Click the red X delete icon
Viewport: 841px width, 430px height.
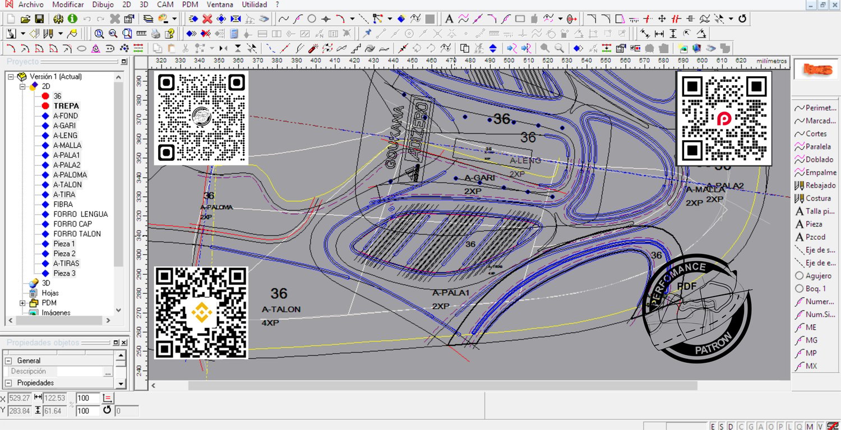[x=207, y=19]
